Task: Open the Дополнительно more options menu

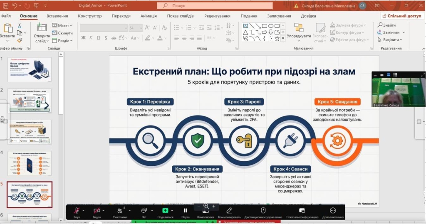Action: [332, 211]
